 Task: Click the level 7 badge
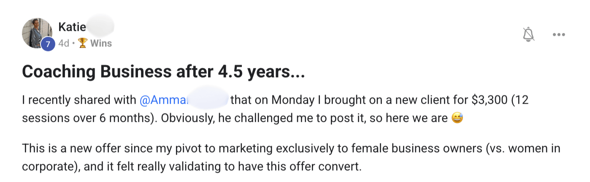point(48,44)
